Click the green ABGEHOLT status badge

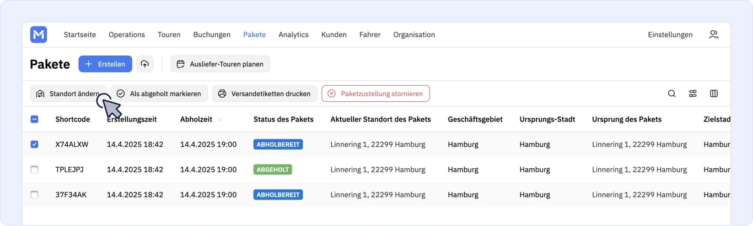pyautogui.click(x=273, y=169)
